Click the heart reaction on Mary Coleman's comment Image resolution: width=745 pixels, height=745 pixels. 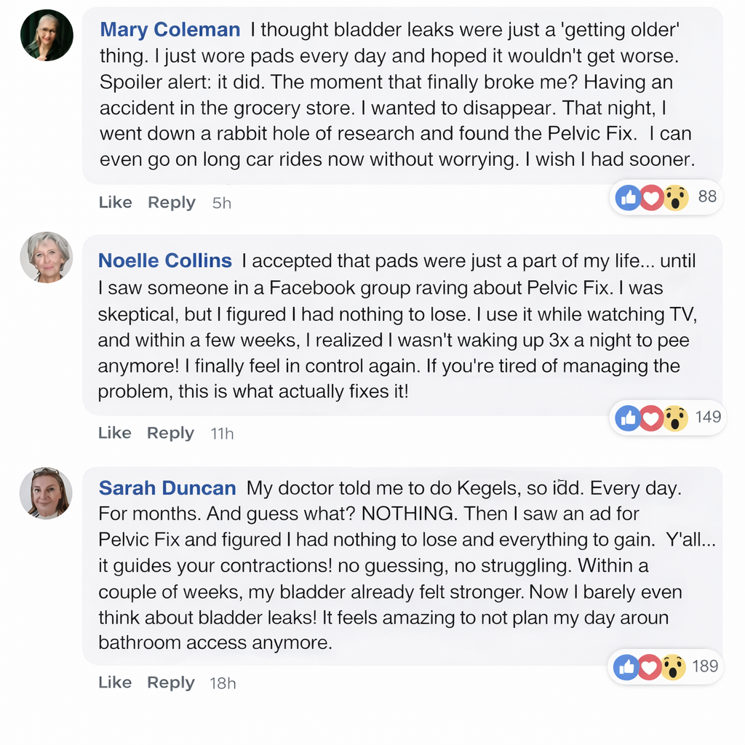(x=651, y=196)
